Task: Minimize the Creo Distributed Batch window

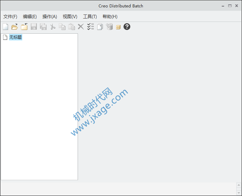Action: pyautogui.click(x=223, y=6)
